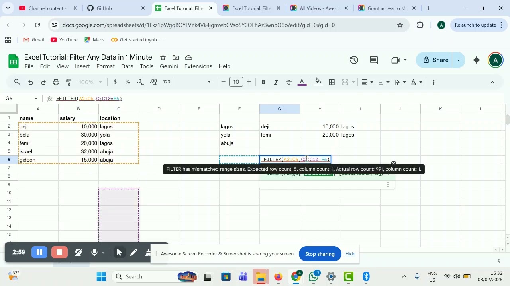This screenshot has height=286, width=510.
Task: Open the Format menu
Action: (x=106, y=66)
